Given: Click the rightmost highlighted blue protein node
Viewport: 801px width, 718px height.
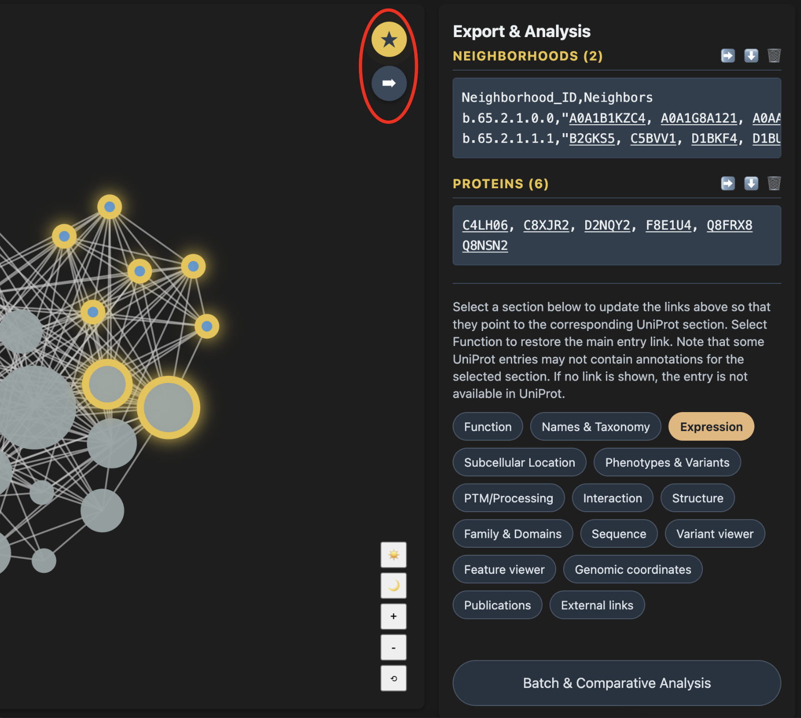Looking at the screenshot, I should point(207,326).
